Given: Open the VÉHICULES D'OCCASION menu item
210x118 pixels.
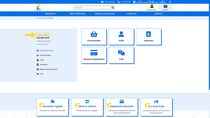Looking at the screenshot, I should tap(104, 14).
